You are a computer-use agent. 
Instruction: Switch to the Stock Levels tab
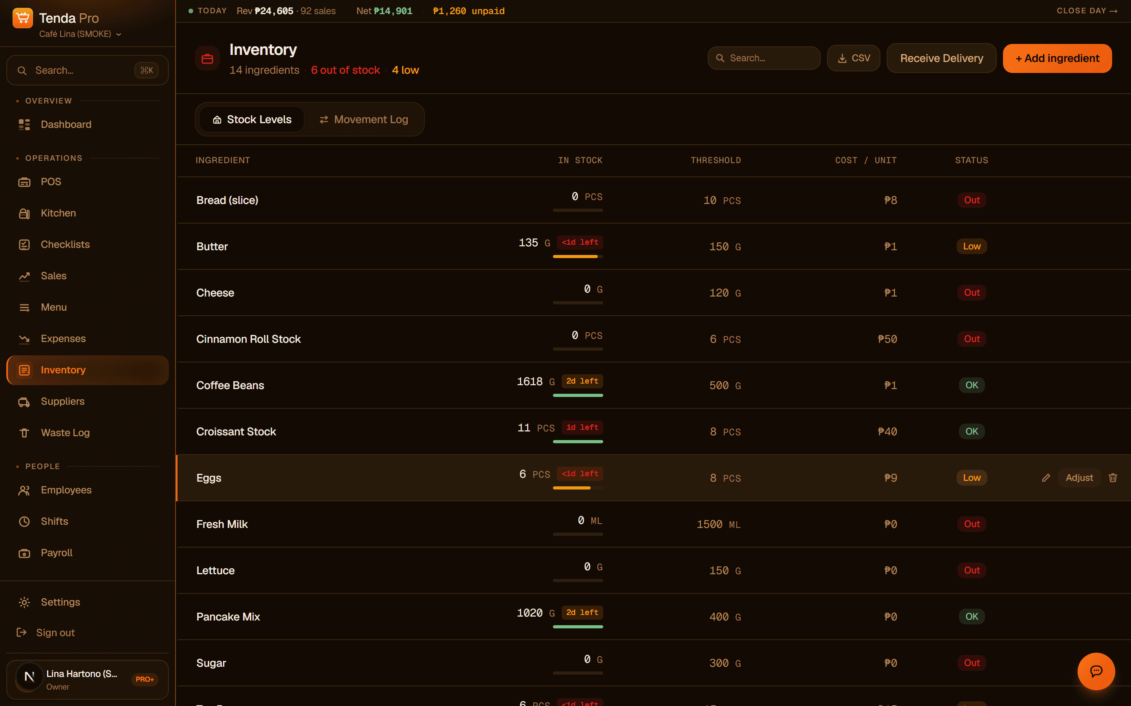click(252, 120)
